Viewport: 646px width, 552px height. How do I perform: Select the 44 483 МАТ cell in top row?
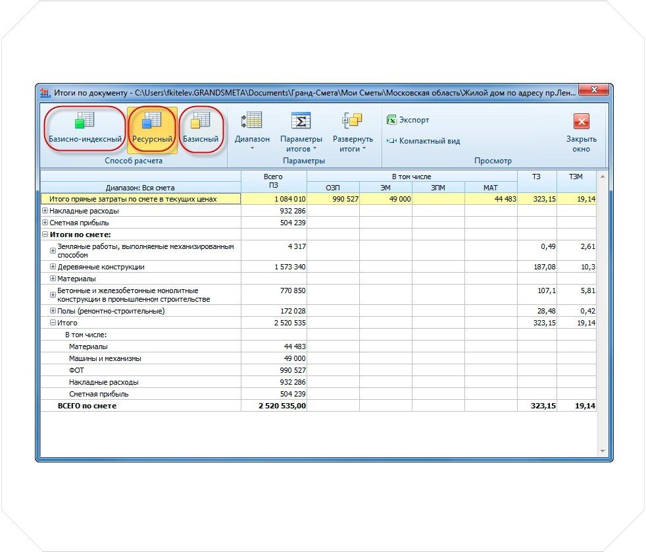(x=491, y=199)
